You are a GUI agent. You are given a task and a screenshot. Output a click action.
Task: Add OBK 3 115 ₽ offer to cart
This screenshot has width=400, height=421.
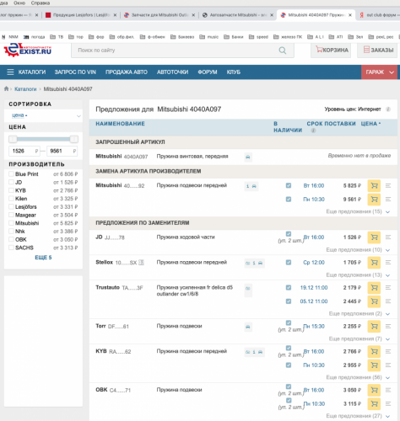pos(374,404)
